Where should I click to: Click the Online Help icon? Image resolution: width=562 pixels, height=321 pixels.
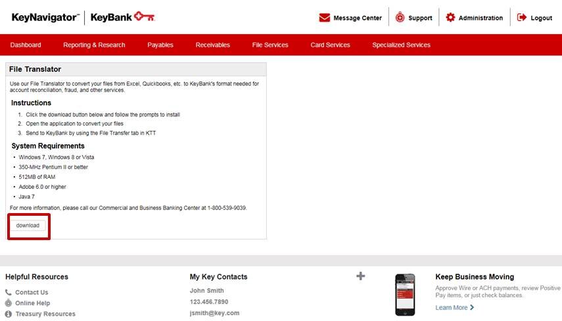click(x=9, y=303)
